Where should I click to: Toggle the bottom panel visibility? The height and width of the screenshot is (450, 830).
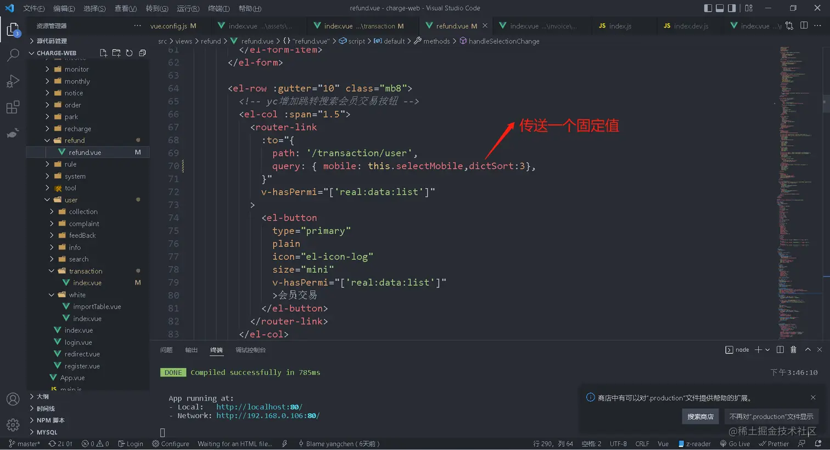point(720,8)
